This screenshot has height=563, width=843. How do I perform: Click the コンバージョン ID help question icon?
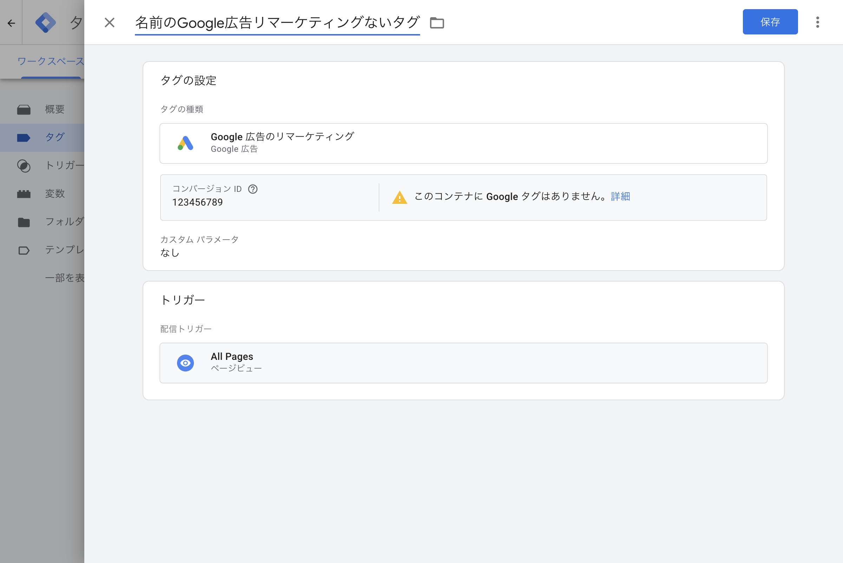pos(253,189)
